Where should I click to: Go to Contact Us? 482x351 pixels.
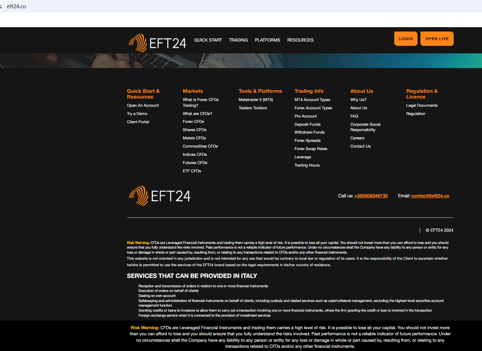tap(361, 146)
